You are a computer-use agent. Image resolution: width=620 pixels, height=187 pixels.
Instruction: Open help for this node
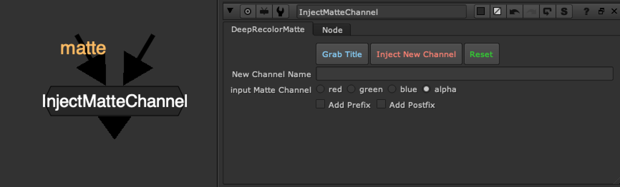click(x=586, y=12)
